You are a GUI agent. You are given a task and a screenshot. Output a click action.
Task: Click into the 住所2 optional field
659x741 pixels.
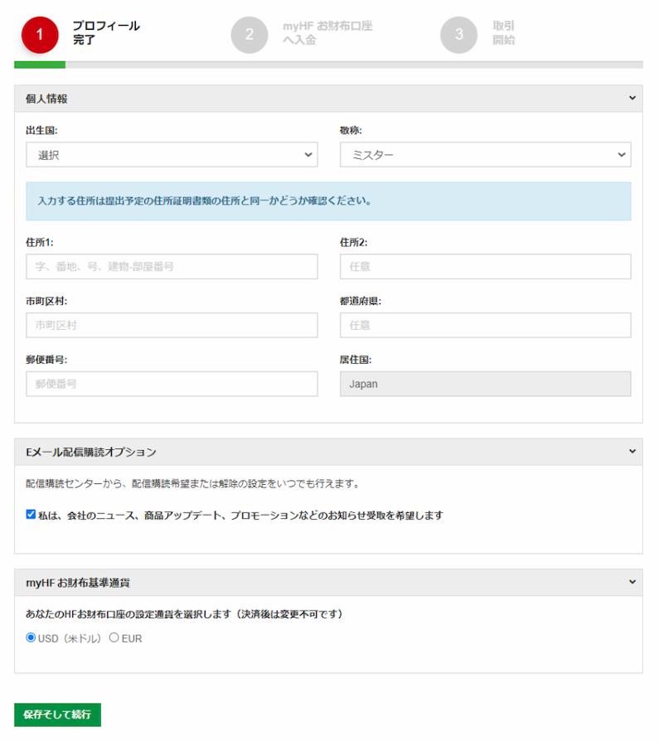[485, 267]
